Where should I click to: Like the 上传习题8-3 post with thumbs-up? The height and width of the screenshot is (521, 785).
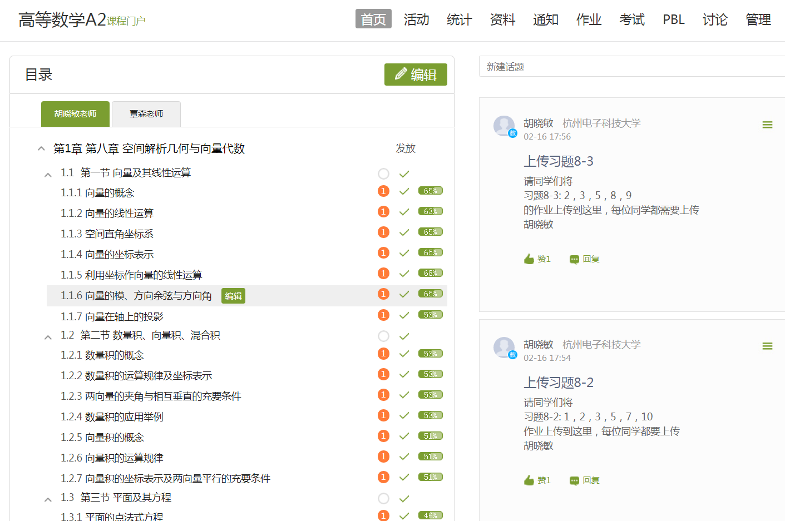click(529, 259)
